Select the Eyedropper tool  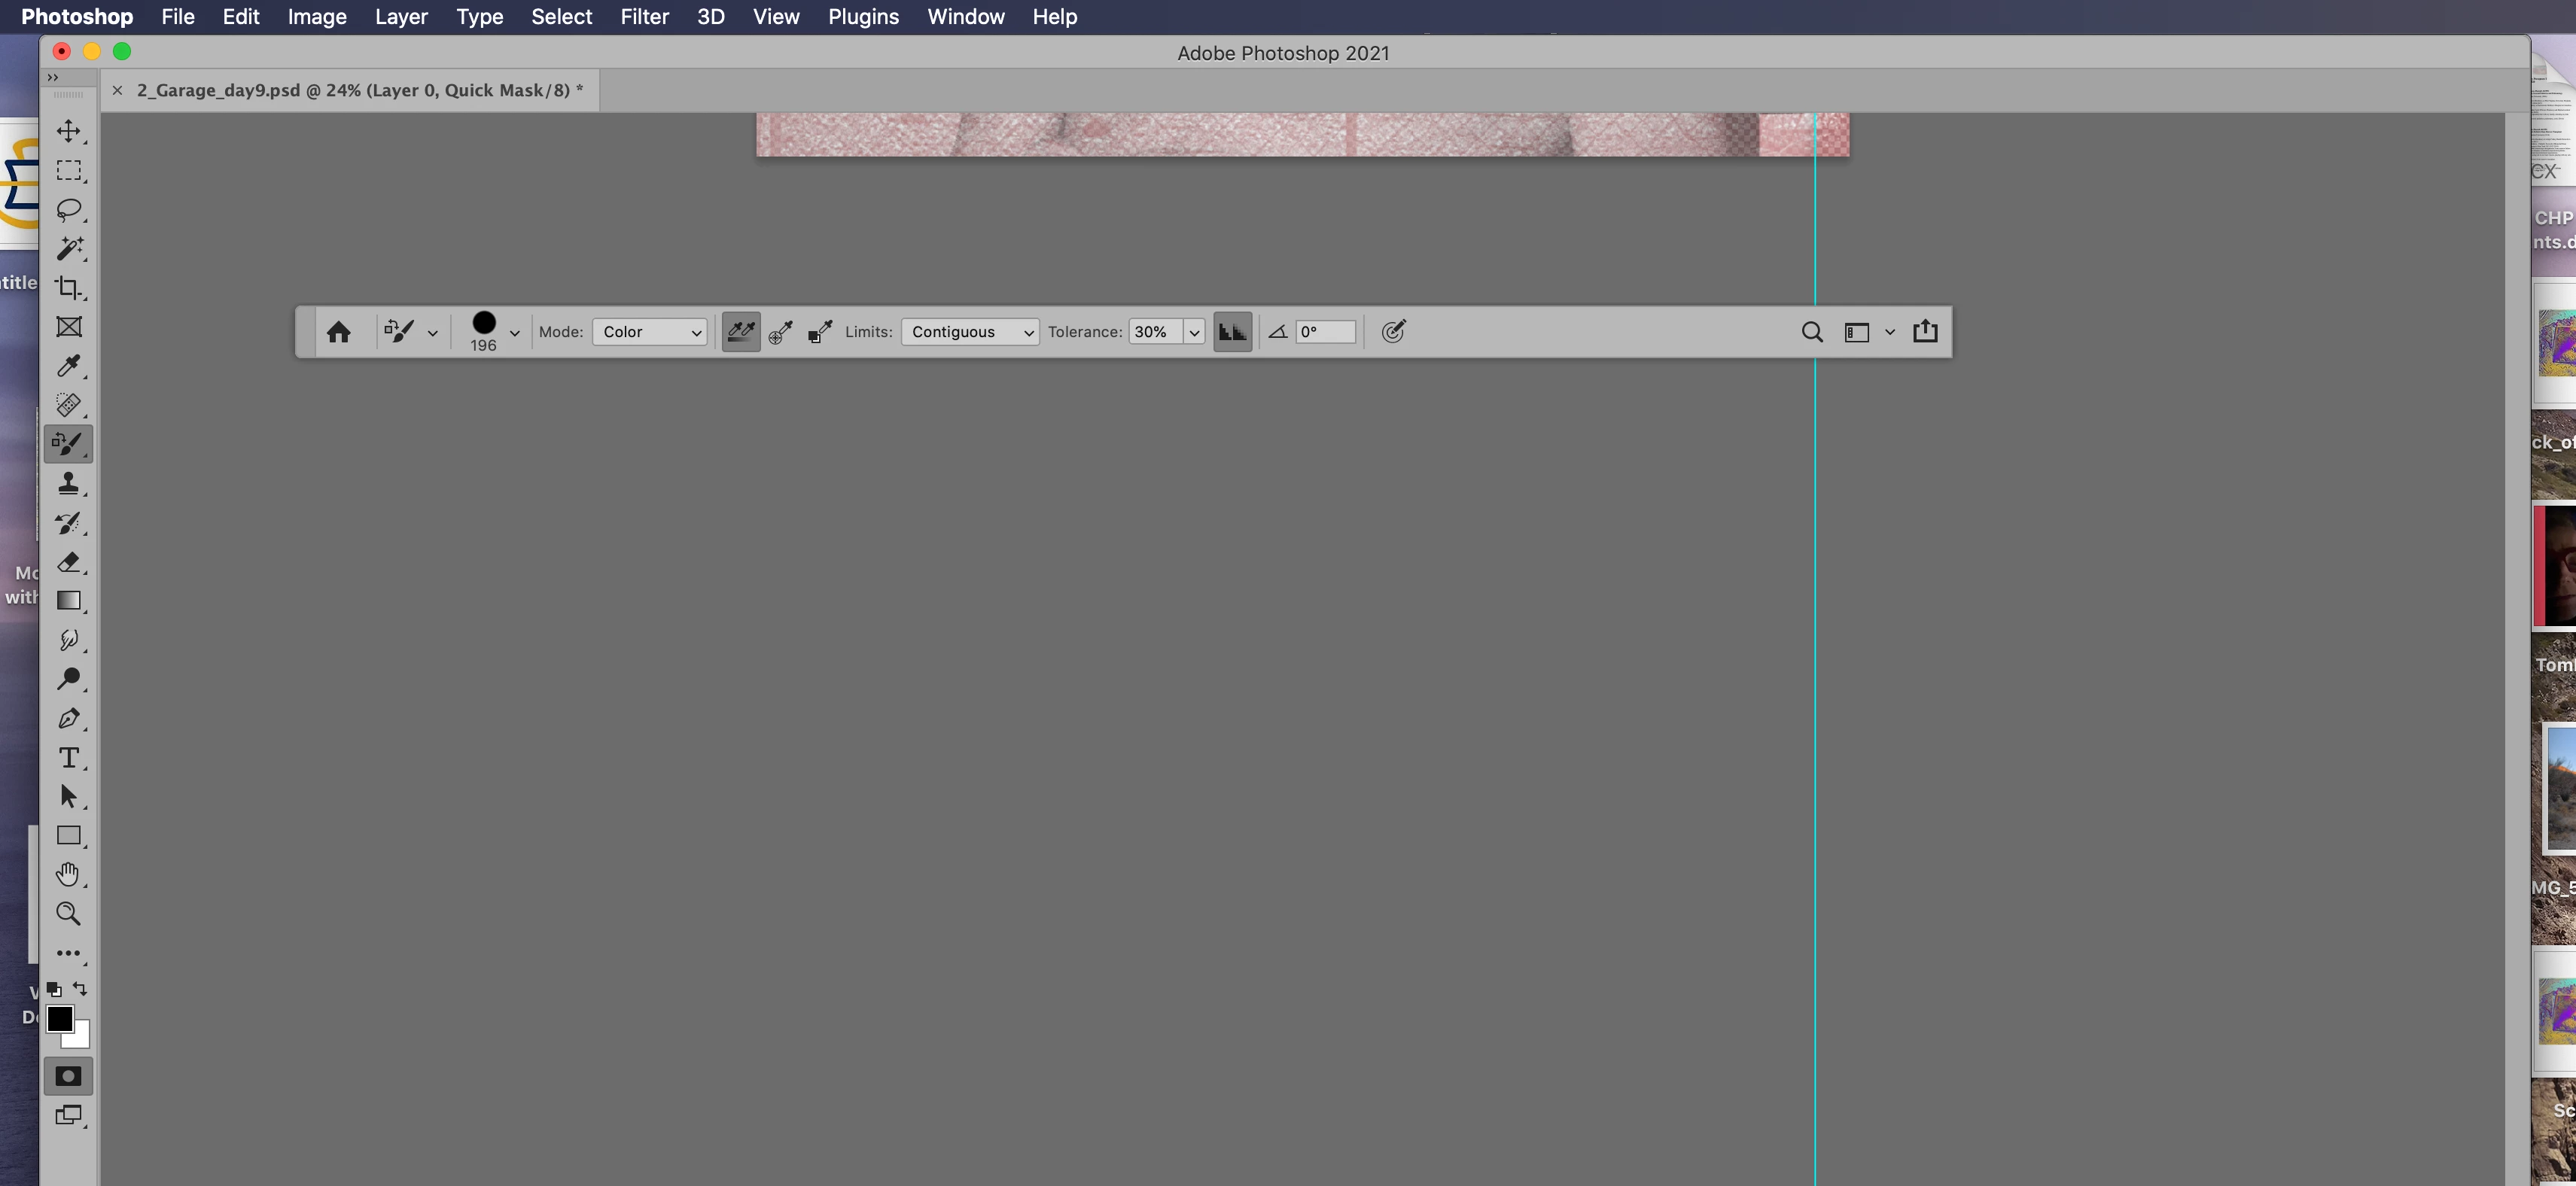68,366
